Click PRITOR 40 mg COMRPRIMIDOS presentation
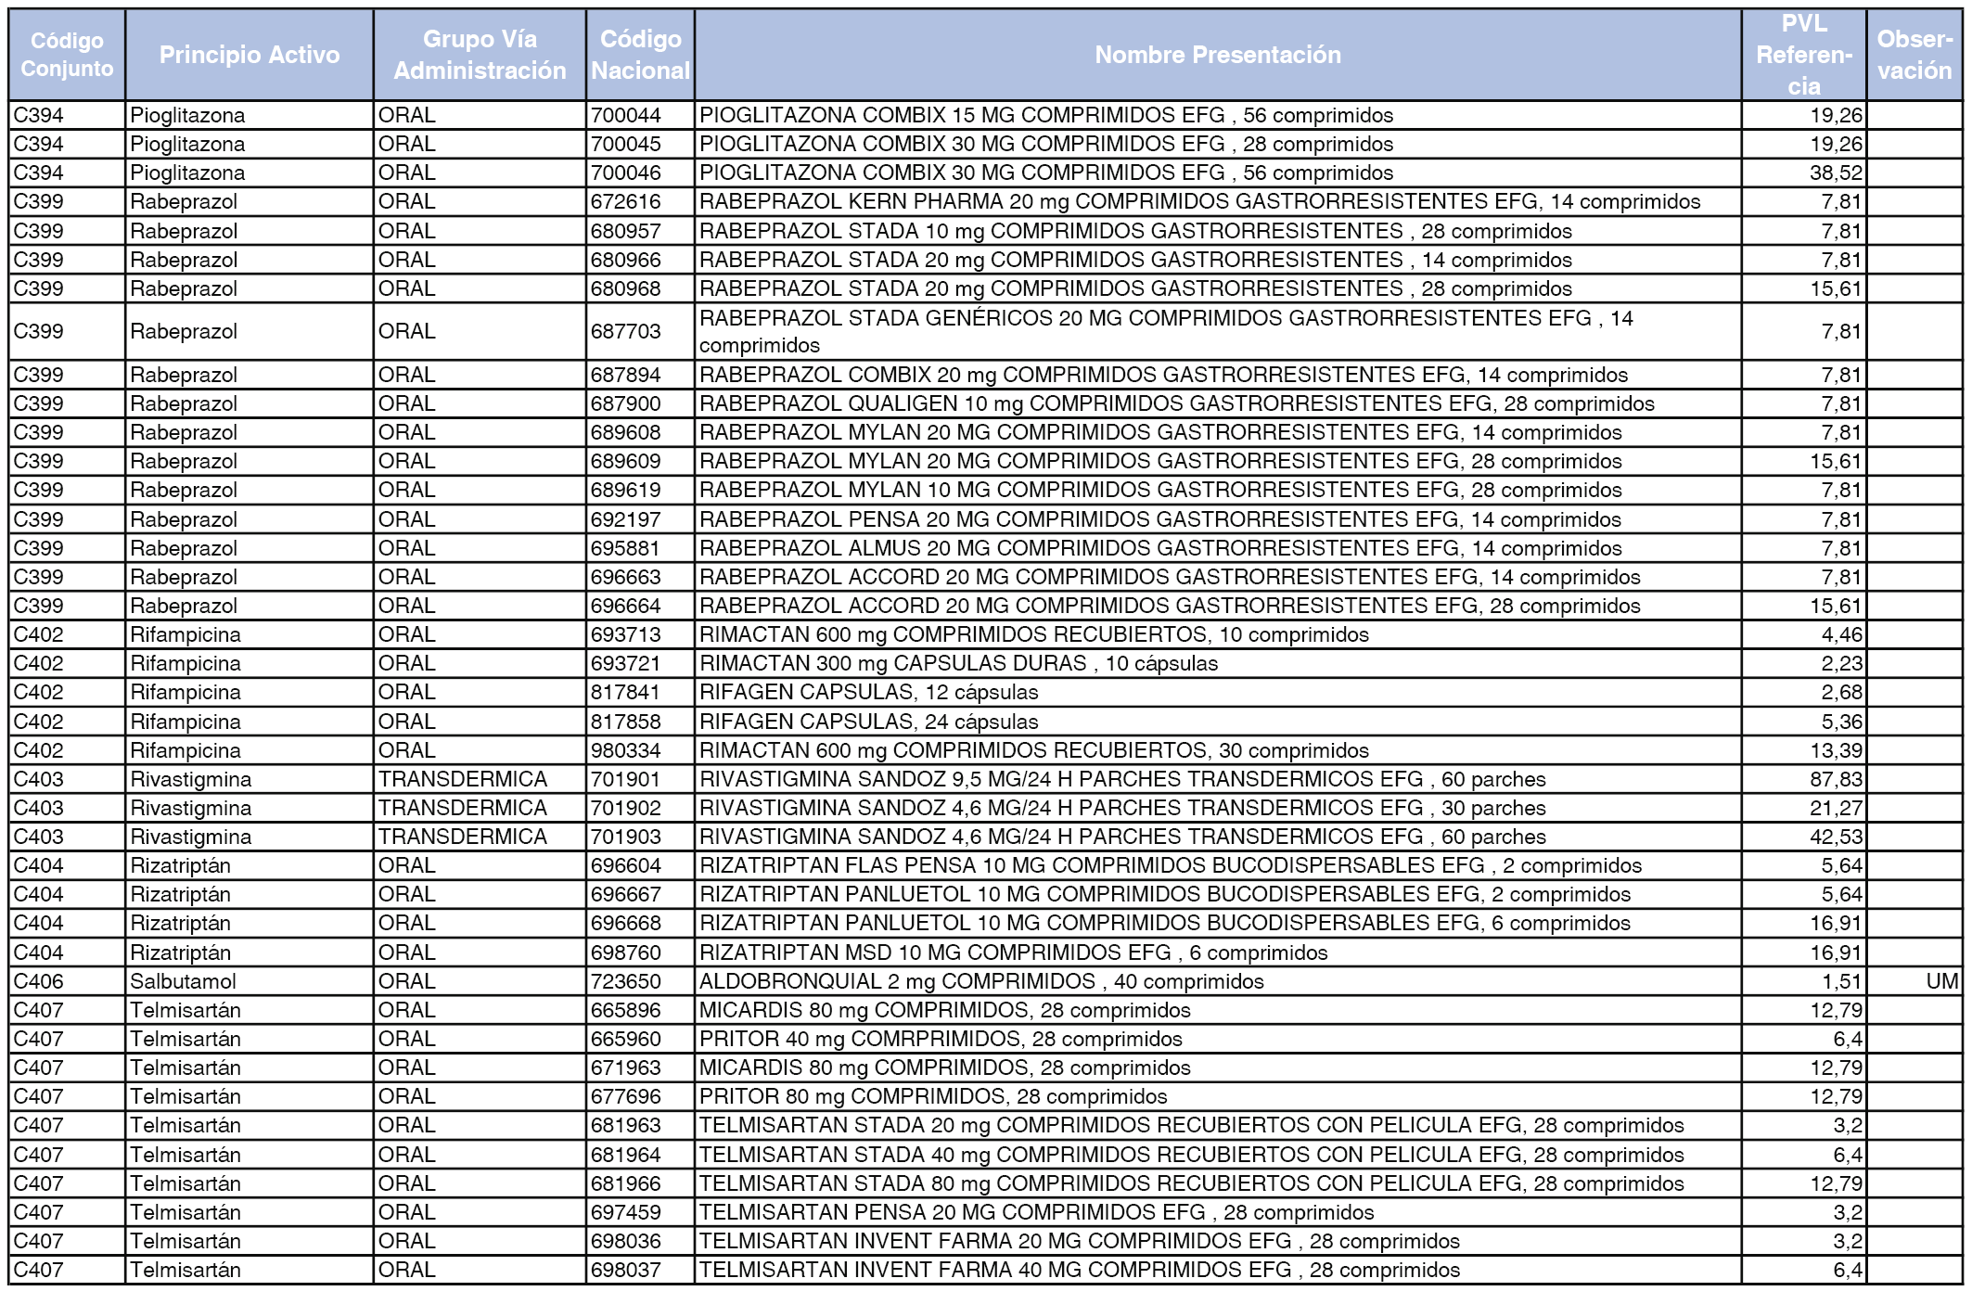 [x=1218, y=1039]
